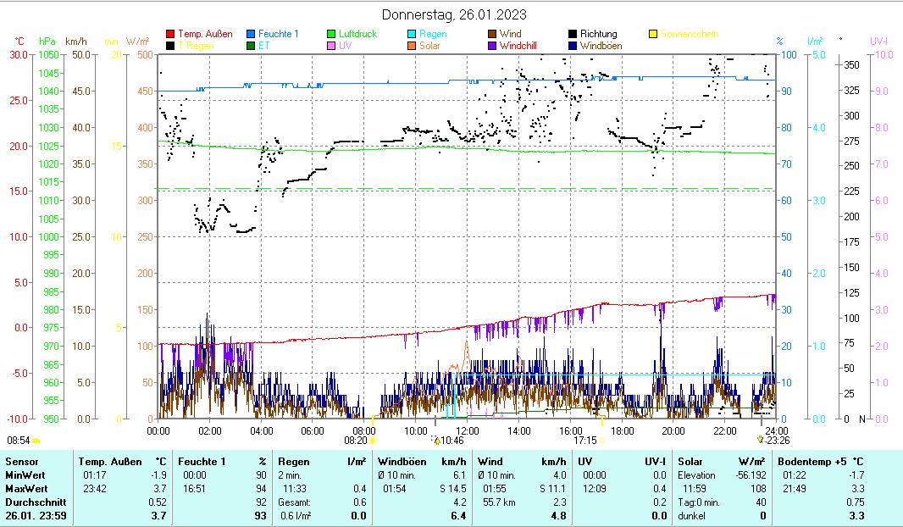The width and height of the screenshot is (903, 527).
Task: Click the hPa axis unit label
Action: pyautogui.click(x=47, y=41)
